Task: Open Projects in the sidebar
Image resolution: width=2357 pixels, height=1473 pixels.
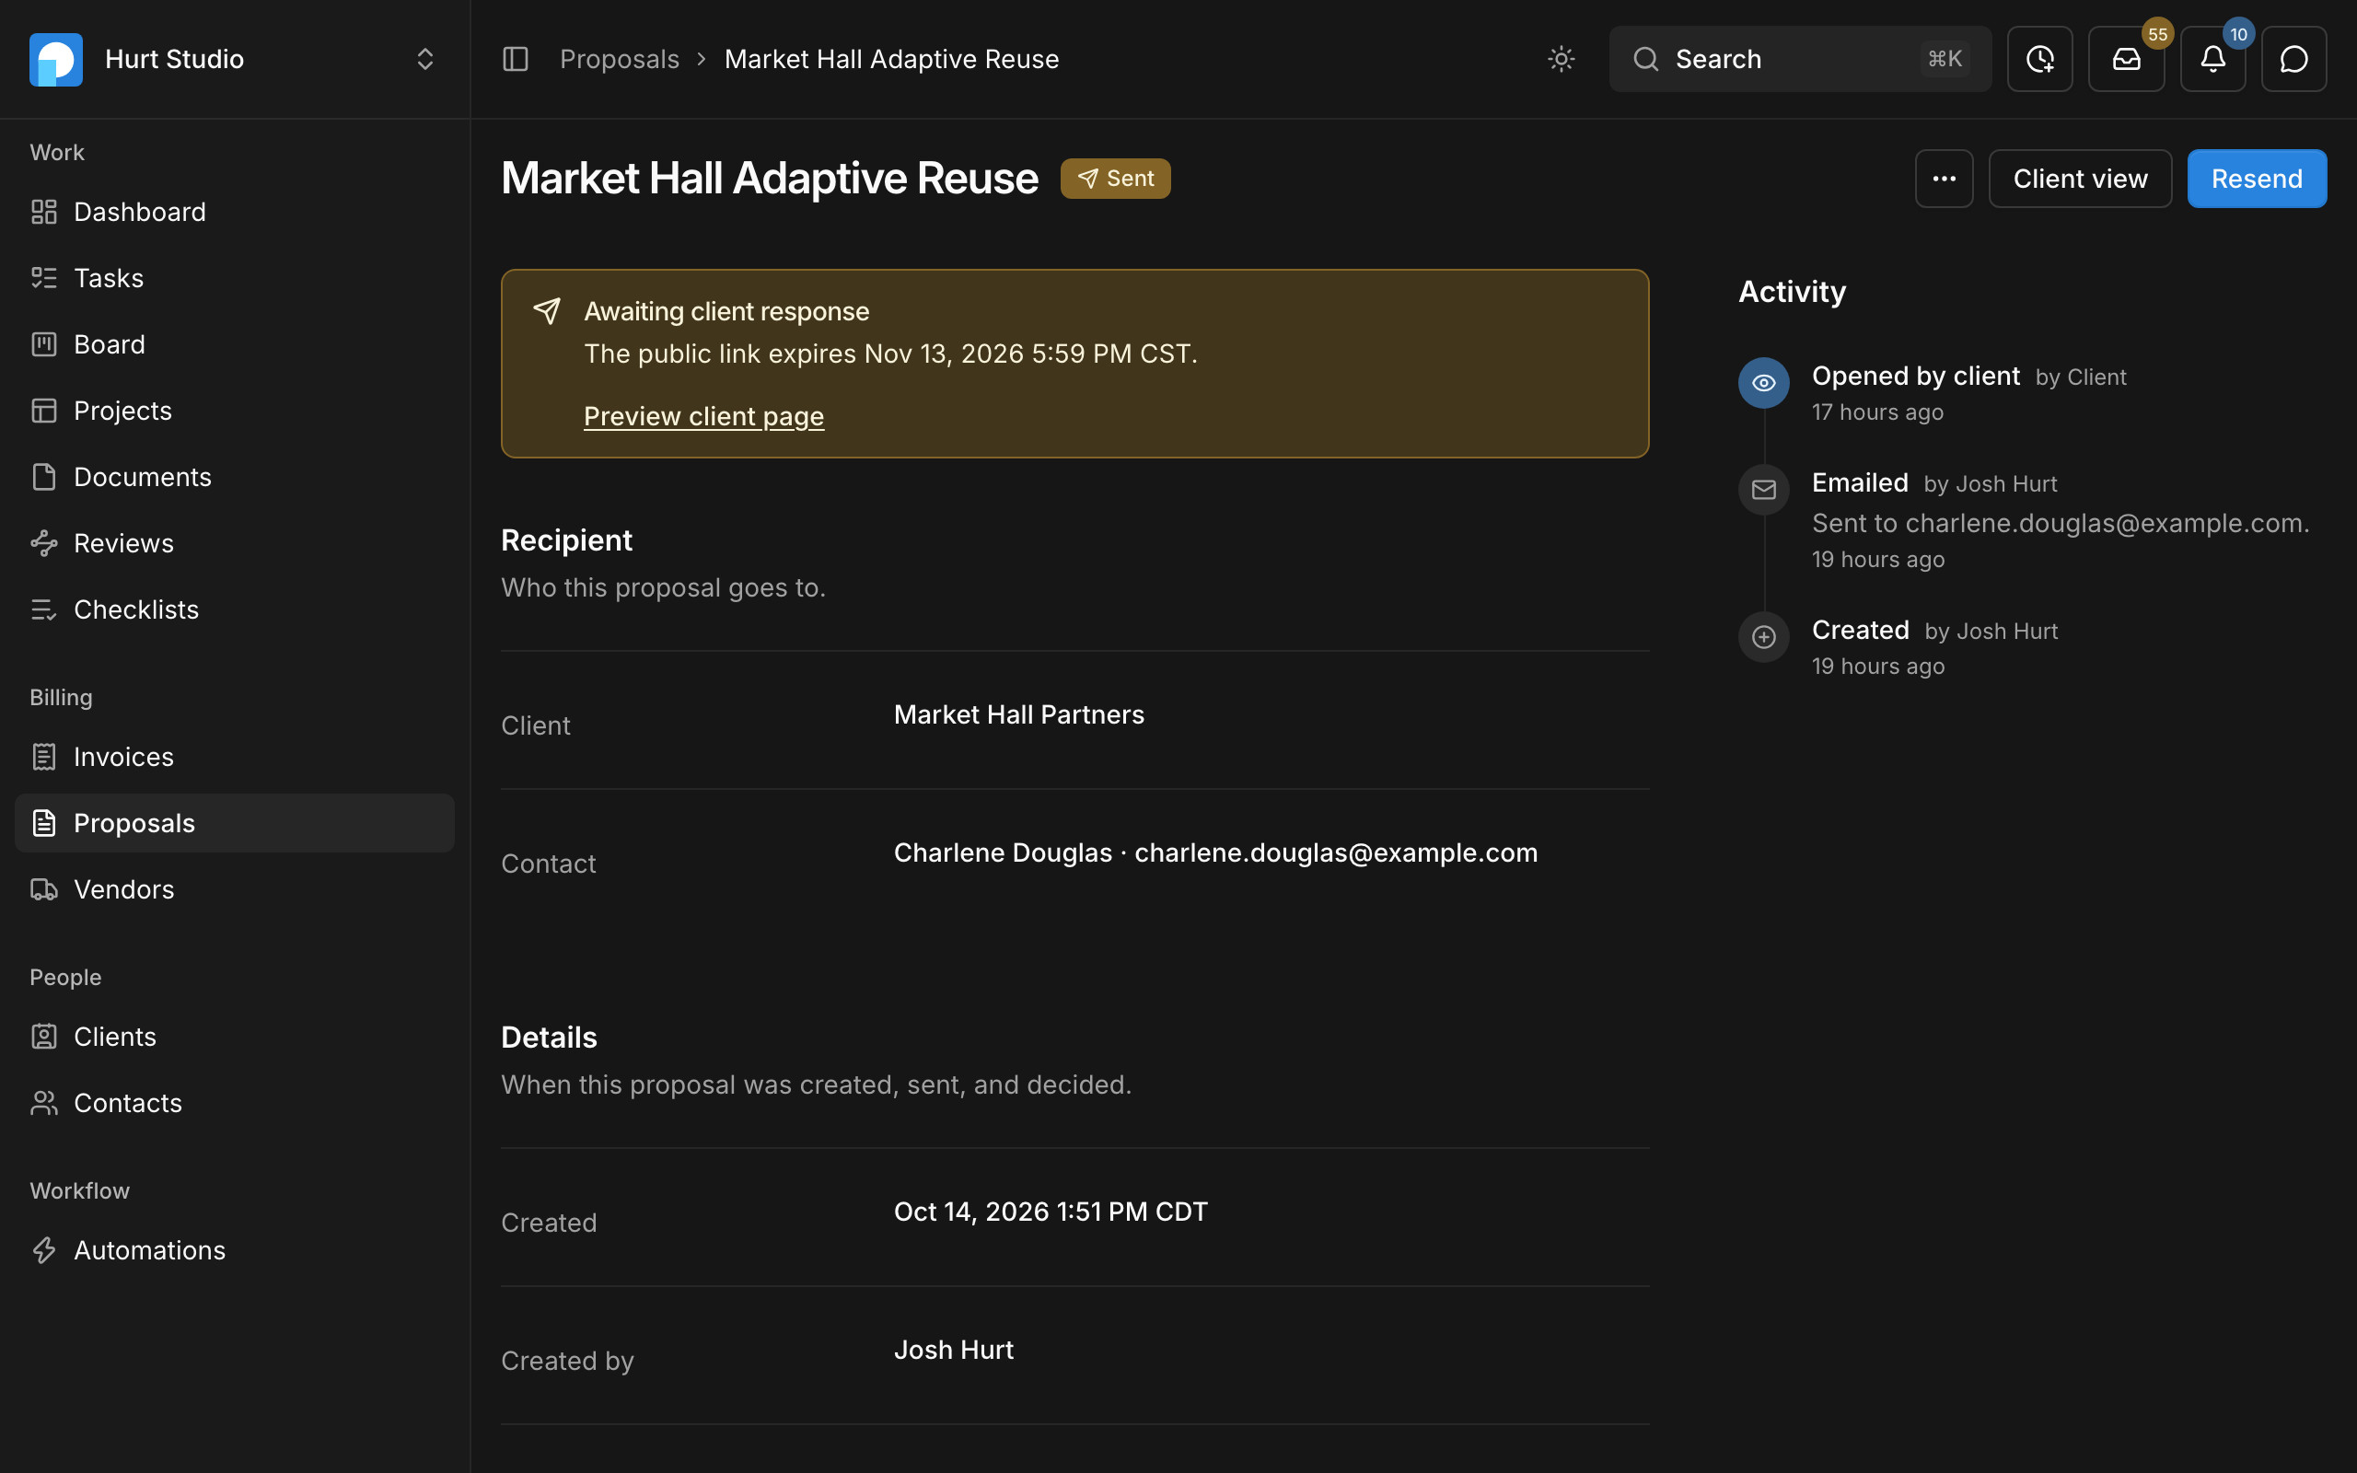Action: coord(235,411)
